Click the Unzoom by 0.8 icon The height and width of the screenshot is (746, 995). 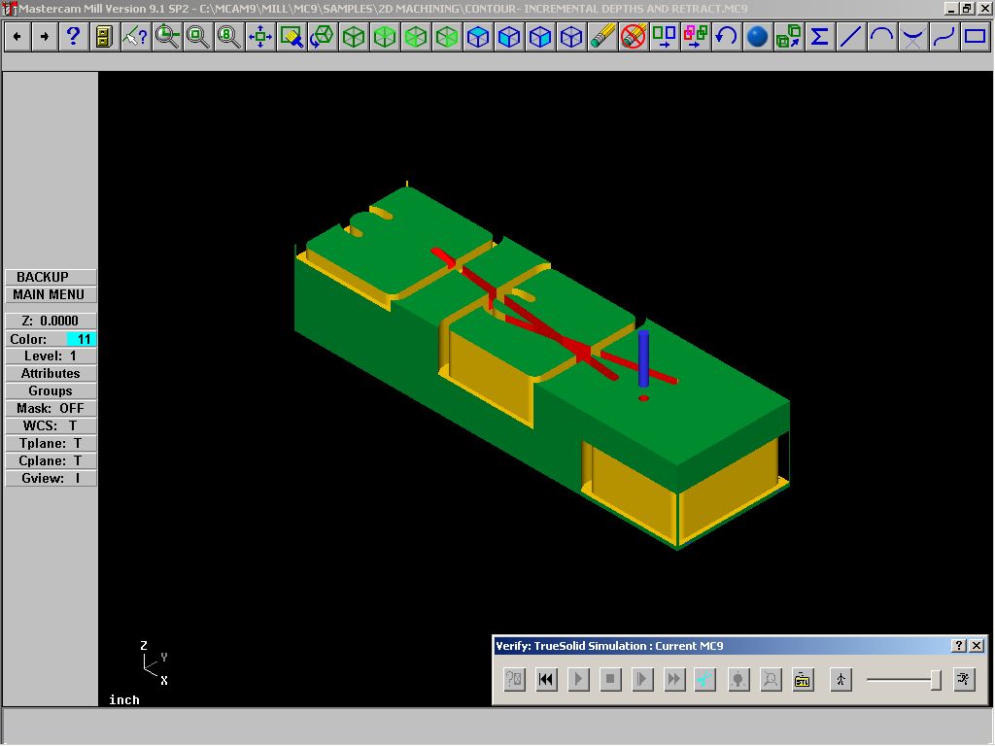tap(228, 37)
